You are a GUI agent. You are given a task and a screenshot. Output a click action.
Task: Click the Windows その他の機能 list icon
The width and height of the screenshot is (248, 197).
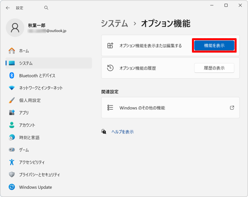coord(110,108)
